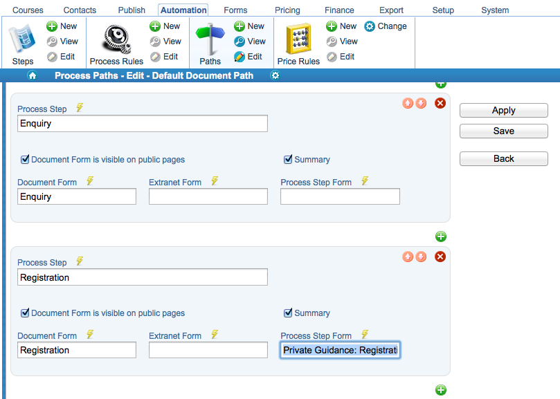
Task: Open the Pricing tab
Action: pos(287,10)
